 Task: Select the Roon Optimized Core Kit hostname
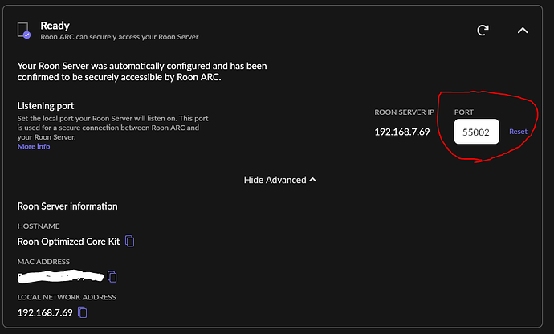point(68,242)
